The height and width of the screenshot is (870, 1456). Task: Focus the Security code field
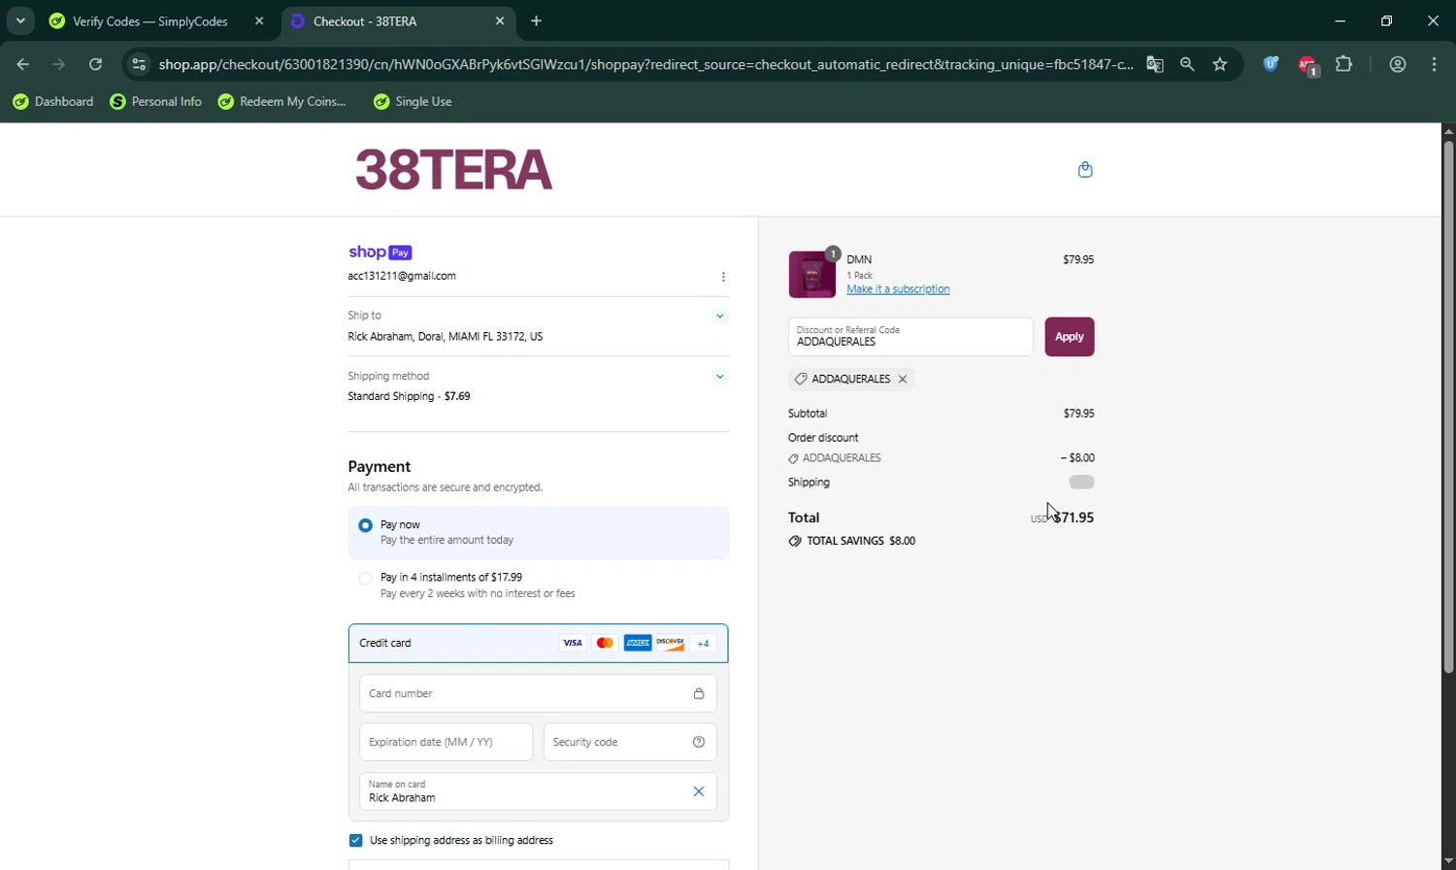[630, 742]
